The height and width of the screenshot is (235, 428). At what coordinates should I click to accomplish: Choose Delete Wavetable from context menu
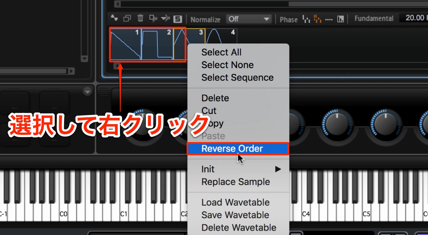click(238, 227)
